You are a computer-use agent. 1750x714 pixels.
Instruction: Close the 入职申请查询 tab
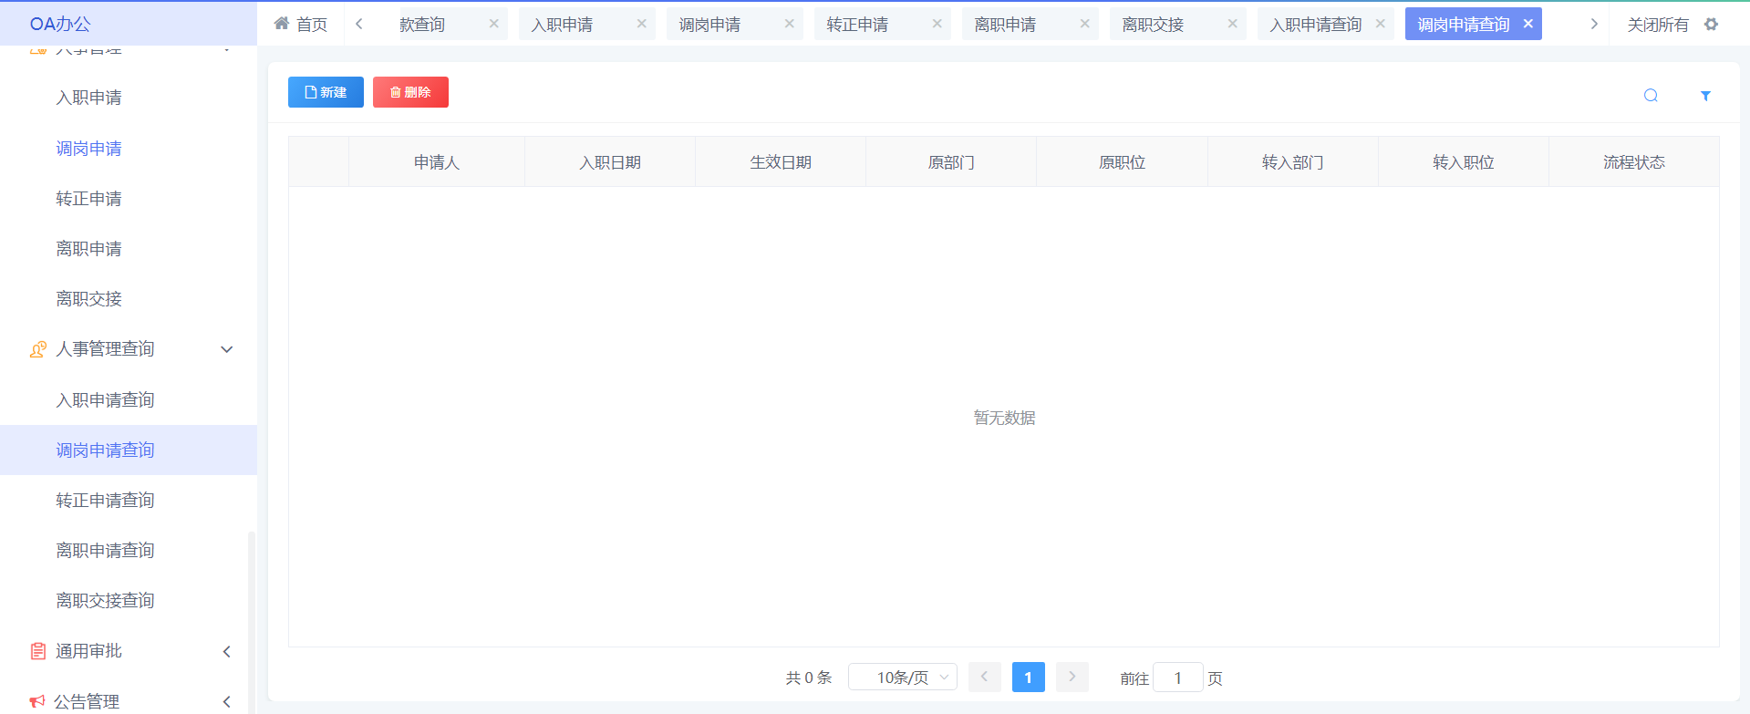pos(1381,24)
